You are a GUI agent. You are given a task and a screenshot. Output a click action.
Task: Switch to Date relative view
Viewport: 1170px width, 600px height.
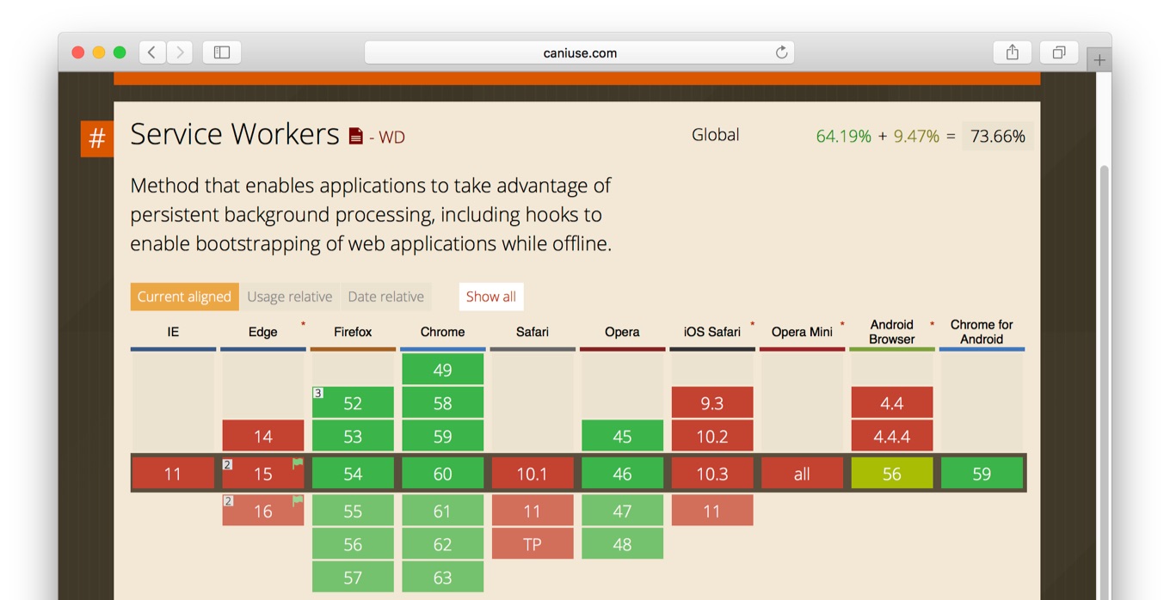(x=385, y=296)
